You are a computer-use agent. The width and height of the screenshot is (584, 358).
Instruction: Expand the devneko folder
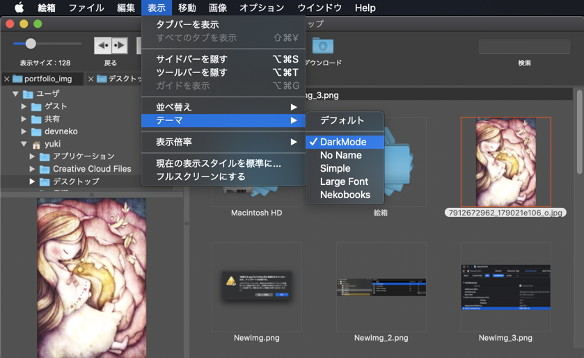tap(24, 131)
